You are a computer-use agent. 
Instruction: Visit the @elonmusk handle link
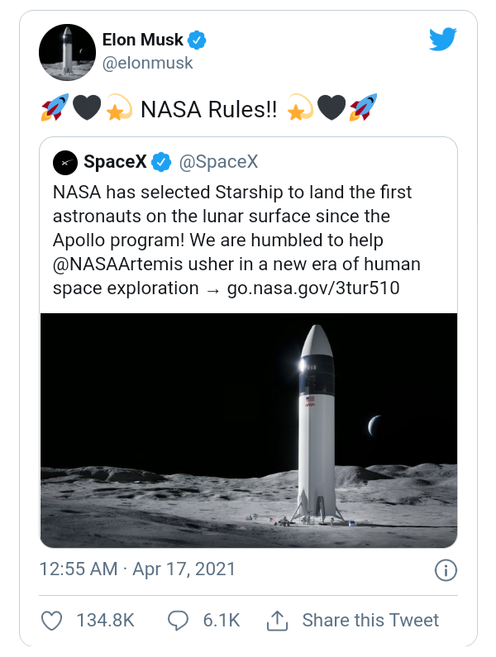coord(147,64)
